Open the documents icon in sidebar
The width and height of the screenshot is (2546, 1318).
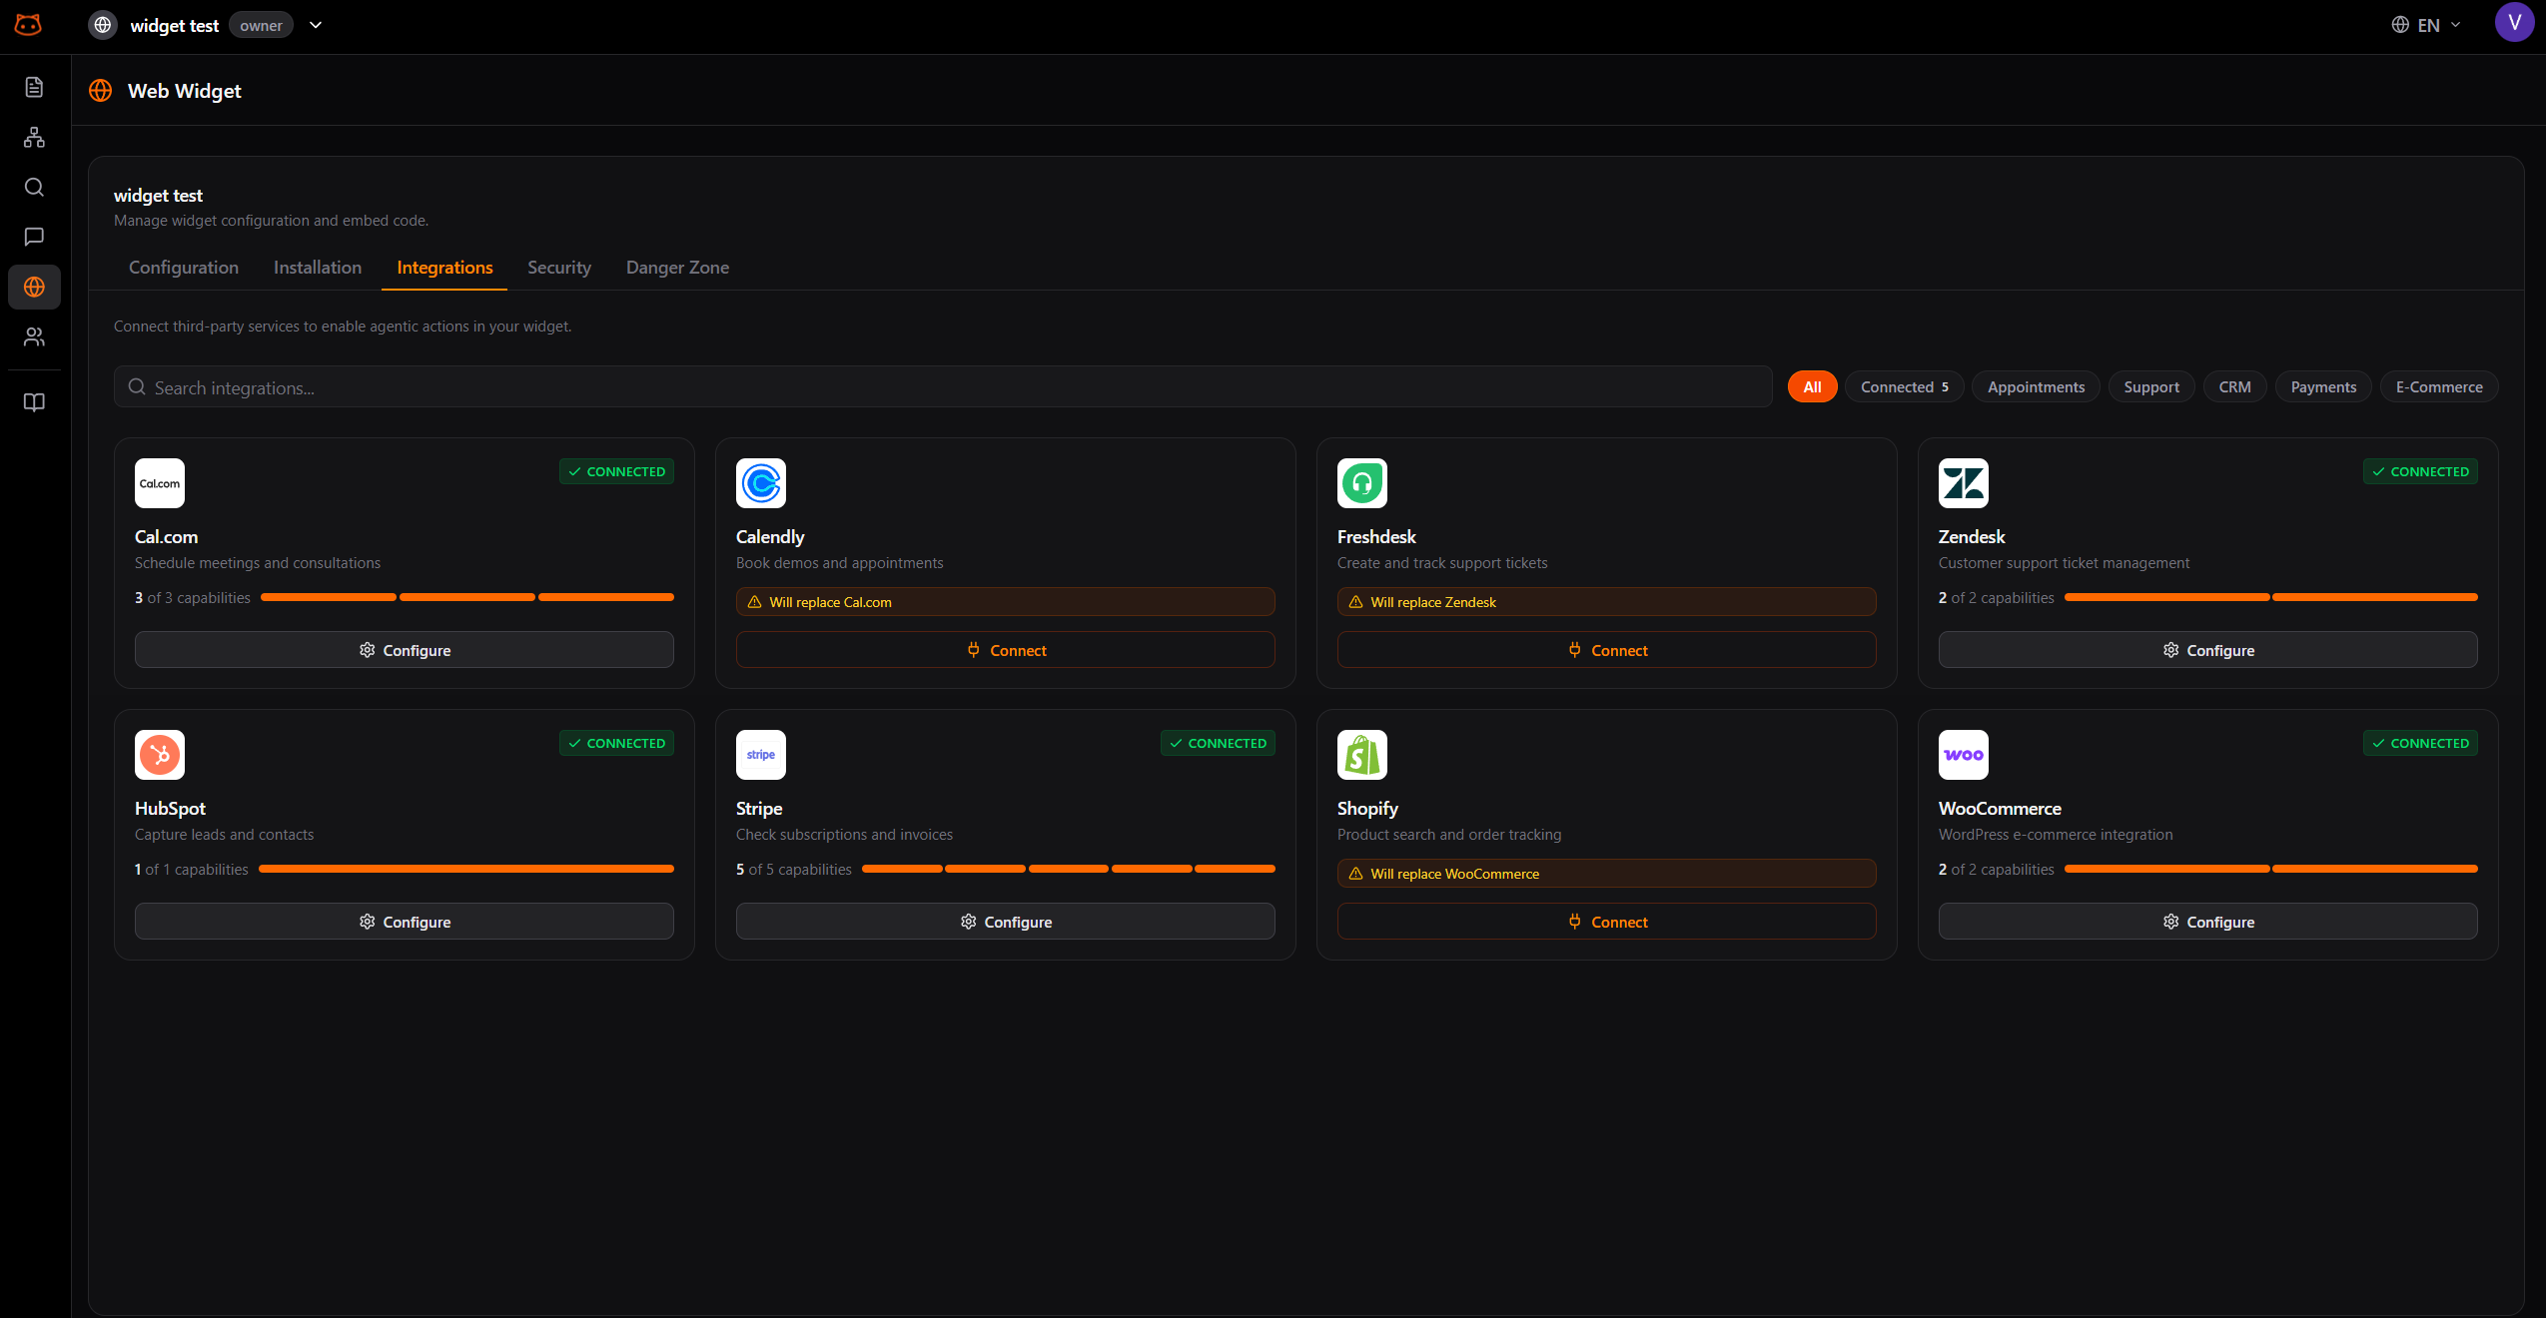point(34,87)
